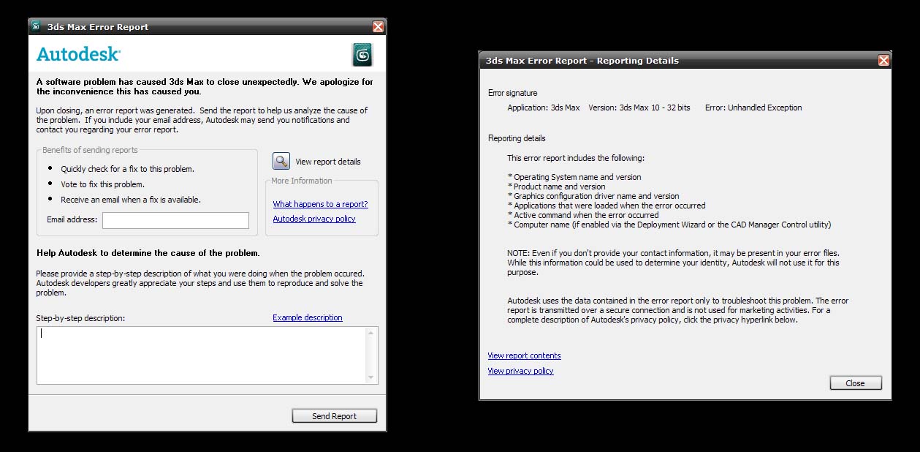Click '* Graphics configuration driver name and version' line
The image size is (920, 452).
tap(593, 196)
